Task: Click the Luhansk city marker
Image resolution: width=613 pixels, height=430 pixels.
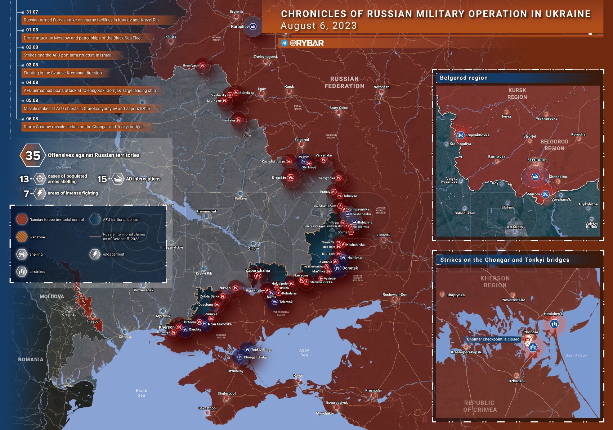Action: coord(384,239)
